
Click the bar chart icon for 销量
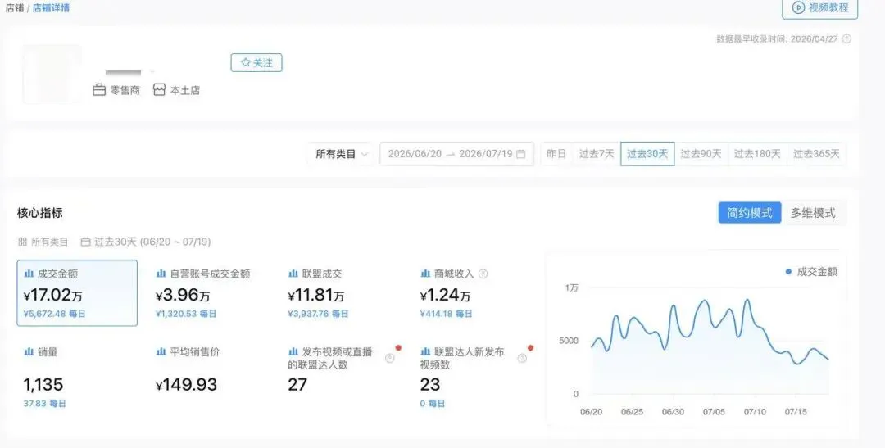(28, 351)
